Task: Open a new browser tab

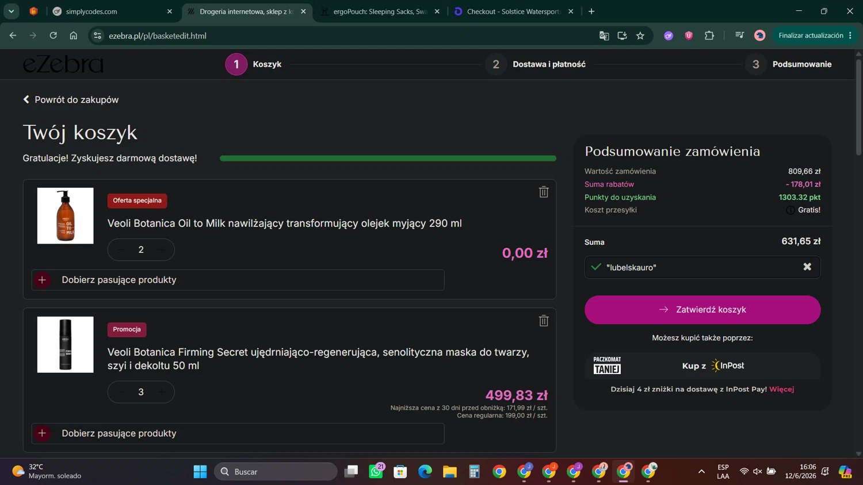Action: [x=591, y=11]
